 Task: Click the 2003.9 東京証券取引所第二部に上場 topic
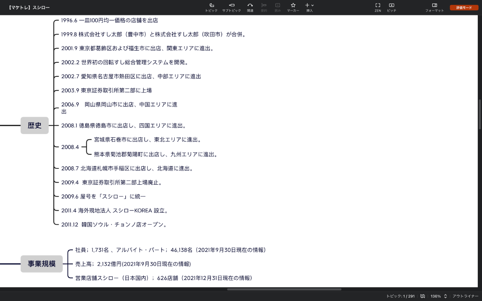point(106,91)
